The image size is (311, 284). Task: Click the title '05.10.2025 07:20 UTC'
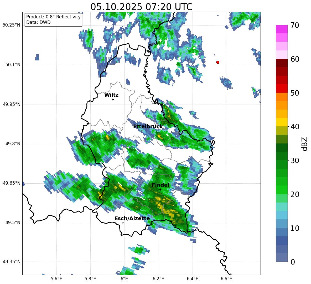pyautogui.click(x=141, y=7)
